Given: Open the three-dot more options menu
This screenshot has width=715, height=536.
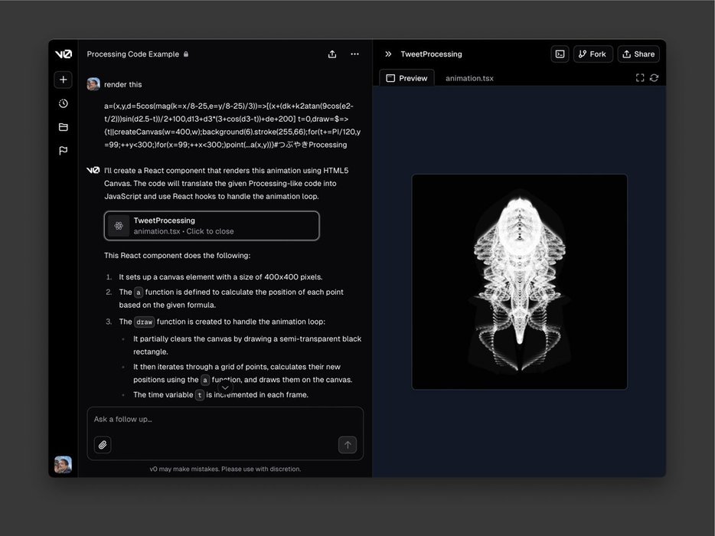Looking at the screenshot, I should pyautogui.click(x=354, y=54).
